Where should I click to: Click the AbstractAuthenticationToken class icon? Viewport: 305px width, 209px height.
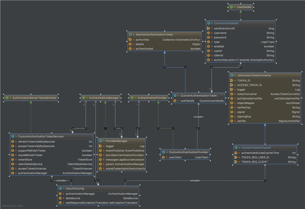click(130, 35)
